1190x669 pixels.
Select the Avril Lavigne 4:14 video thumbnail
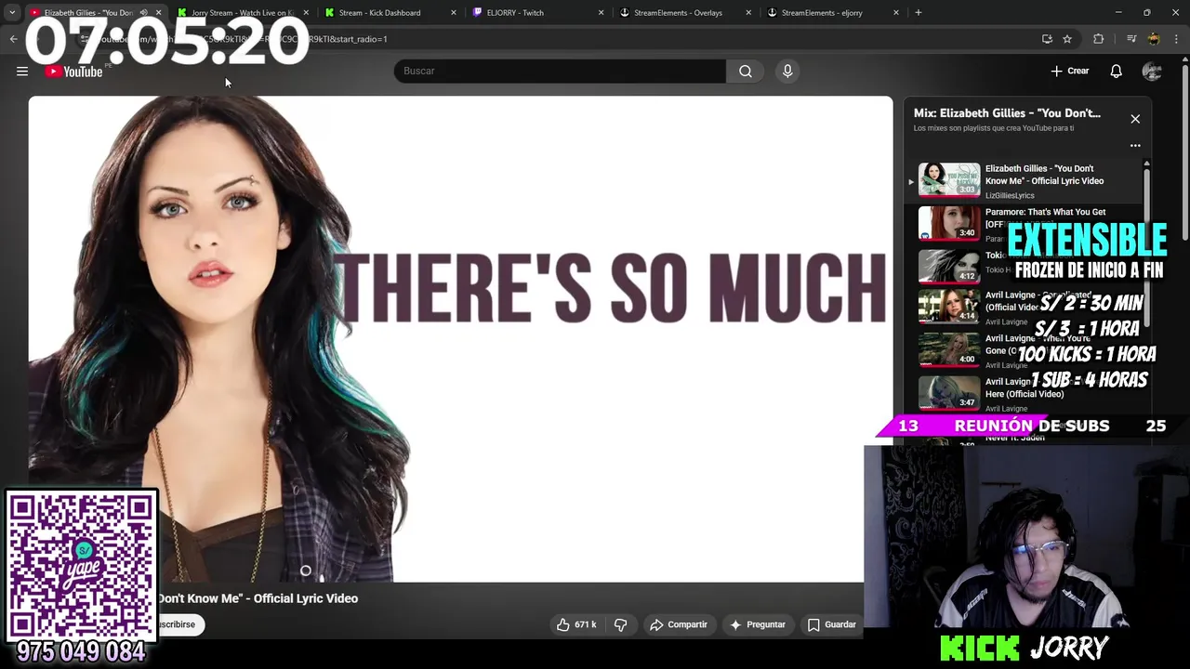tap(949, 308)
